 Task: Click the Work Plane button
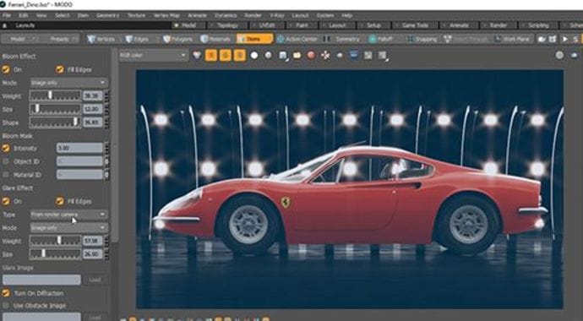[513, 39]
